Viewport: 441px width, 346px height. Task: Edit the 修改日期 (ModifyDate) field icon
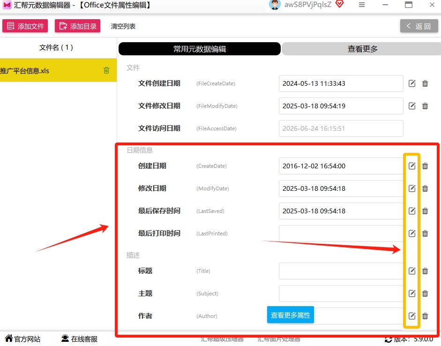(x=412, y=188)
